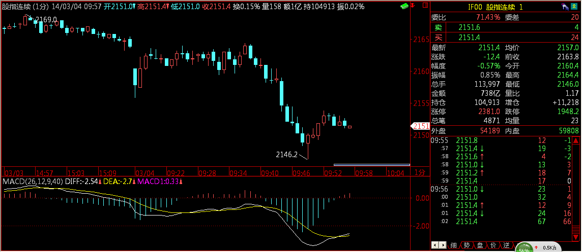Screen dimensions: 582x252
Task: Click the 跌停 value 1948.2
Action: [x=568, y=112]
